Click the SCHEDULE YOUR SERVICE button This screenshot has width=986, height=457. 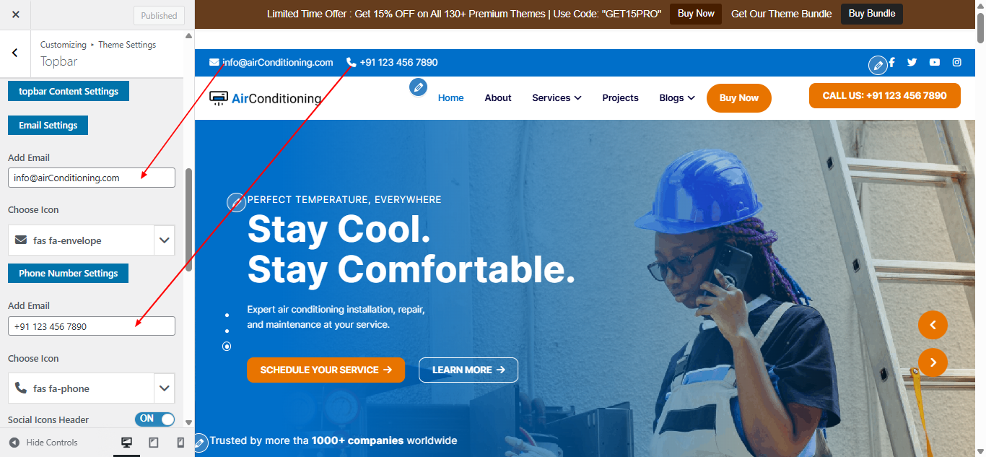coord(326,370)
